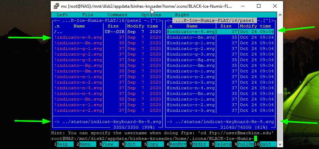319x149 pixels.
Task: Click the PuTTY scrollbar down arrow
Action: (x=280, y=144)
